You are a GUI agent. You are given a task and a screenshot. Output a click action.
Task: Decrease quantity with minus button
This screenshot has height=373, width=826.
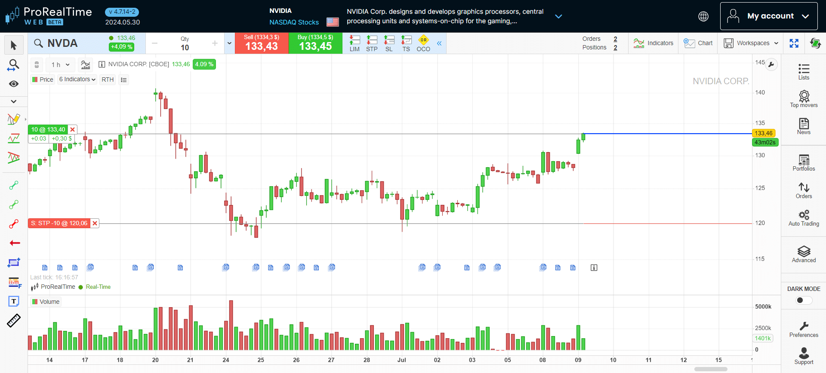point(155,43)
